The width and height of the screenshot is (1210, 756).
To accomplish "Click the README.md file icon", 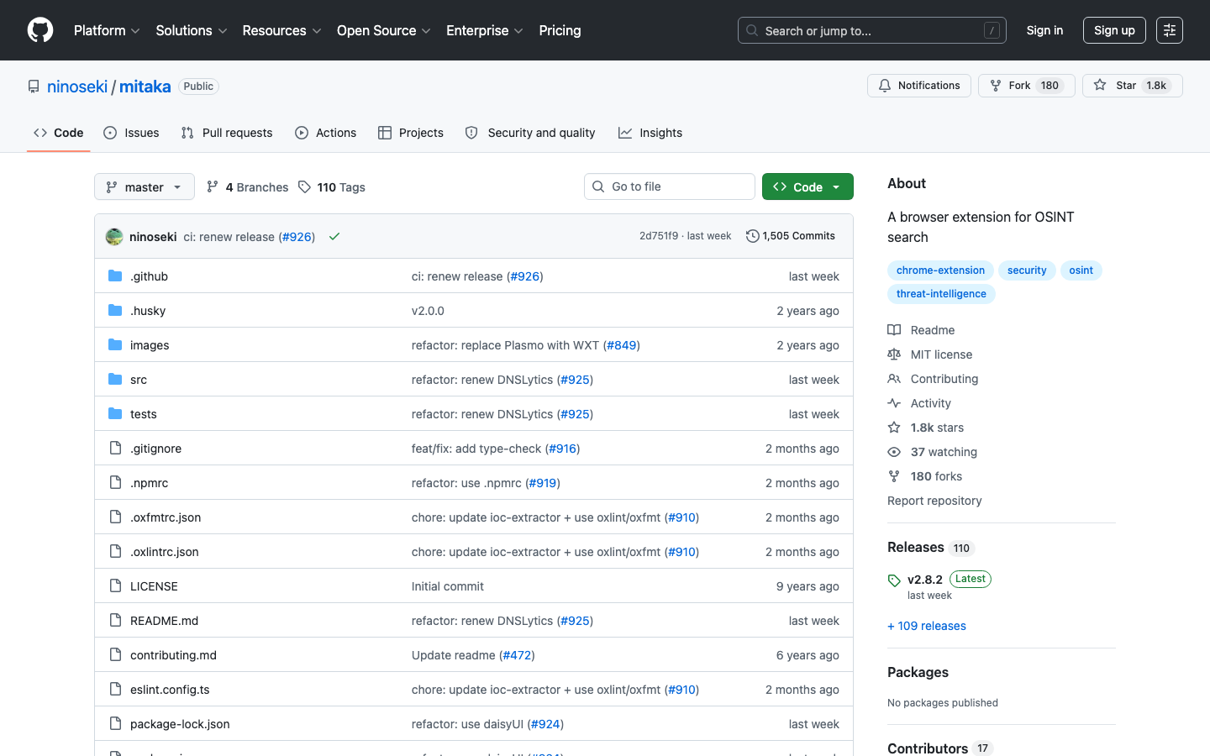I will 115,621.
